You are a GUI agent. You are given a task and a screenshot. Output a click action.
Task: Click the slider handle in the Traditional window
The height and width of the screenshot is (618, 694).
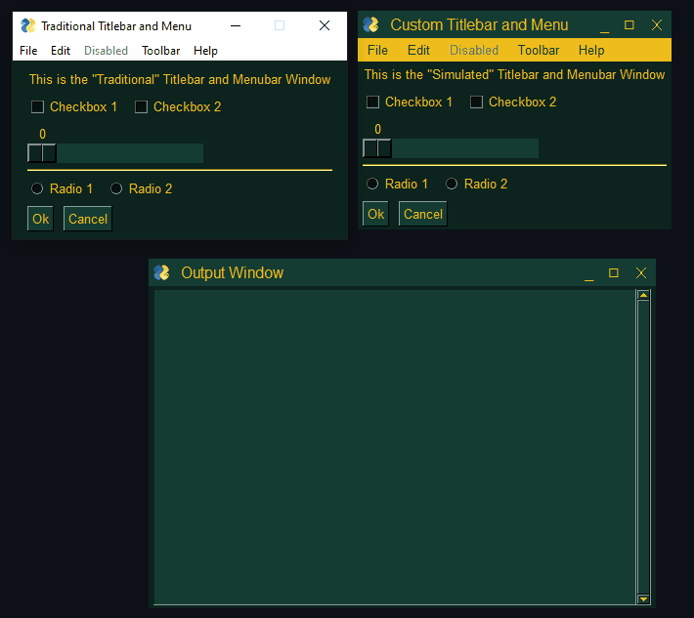pyautogui.click(x=42, y=153)
